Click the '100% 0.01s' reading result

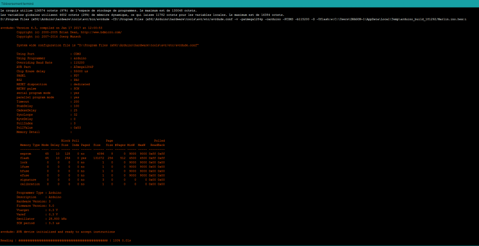click(x=122, y=241)
